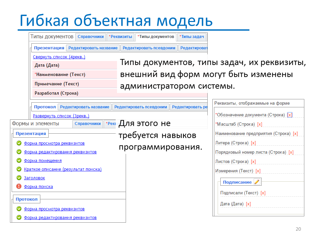Delete Подписали (Текст) via its [x]
Viewport: 320px width, 240px height.
263,193
